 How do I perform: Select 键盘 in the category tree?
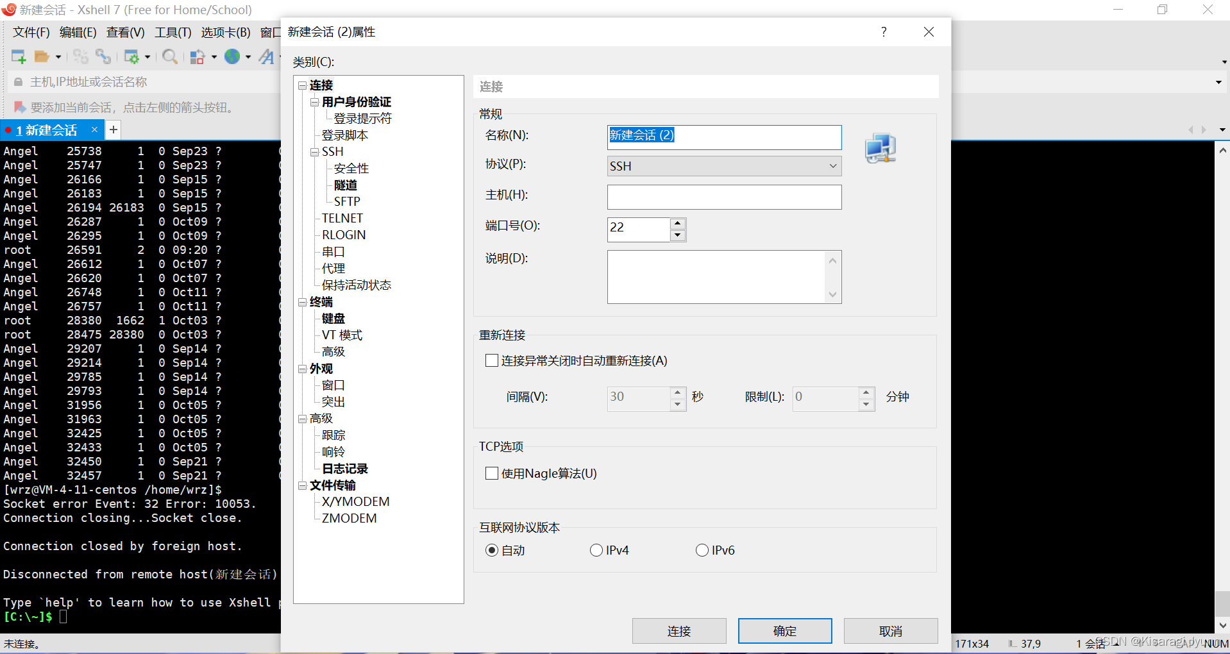coord(333,319)
